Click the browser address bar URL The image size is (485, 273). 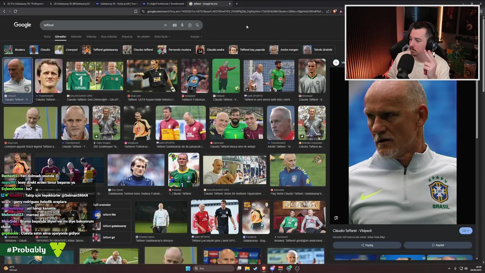point(235,11)
